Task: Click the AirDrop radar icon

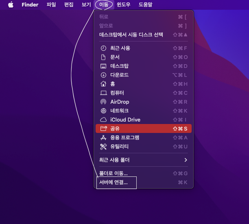Action: [103, 102]
